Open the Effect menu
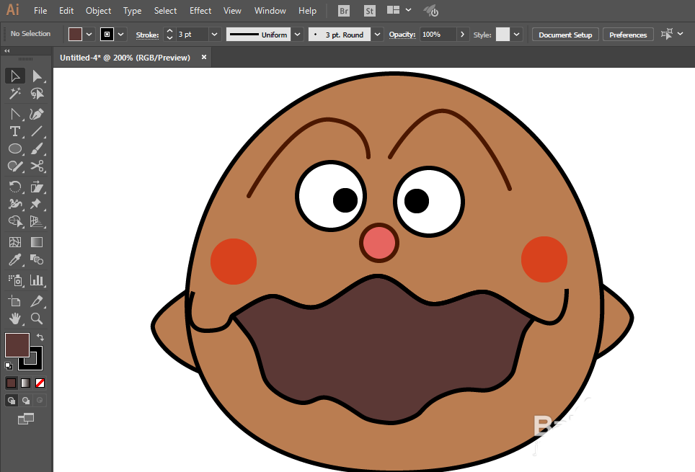Image resolution: width=695 pixels, height=472 pixels. pos(200,11)
